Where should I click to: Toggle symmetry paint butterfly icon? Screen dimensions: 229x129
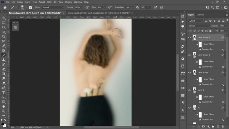161,7
